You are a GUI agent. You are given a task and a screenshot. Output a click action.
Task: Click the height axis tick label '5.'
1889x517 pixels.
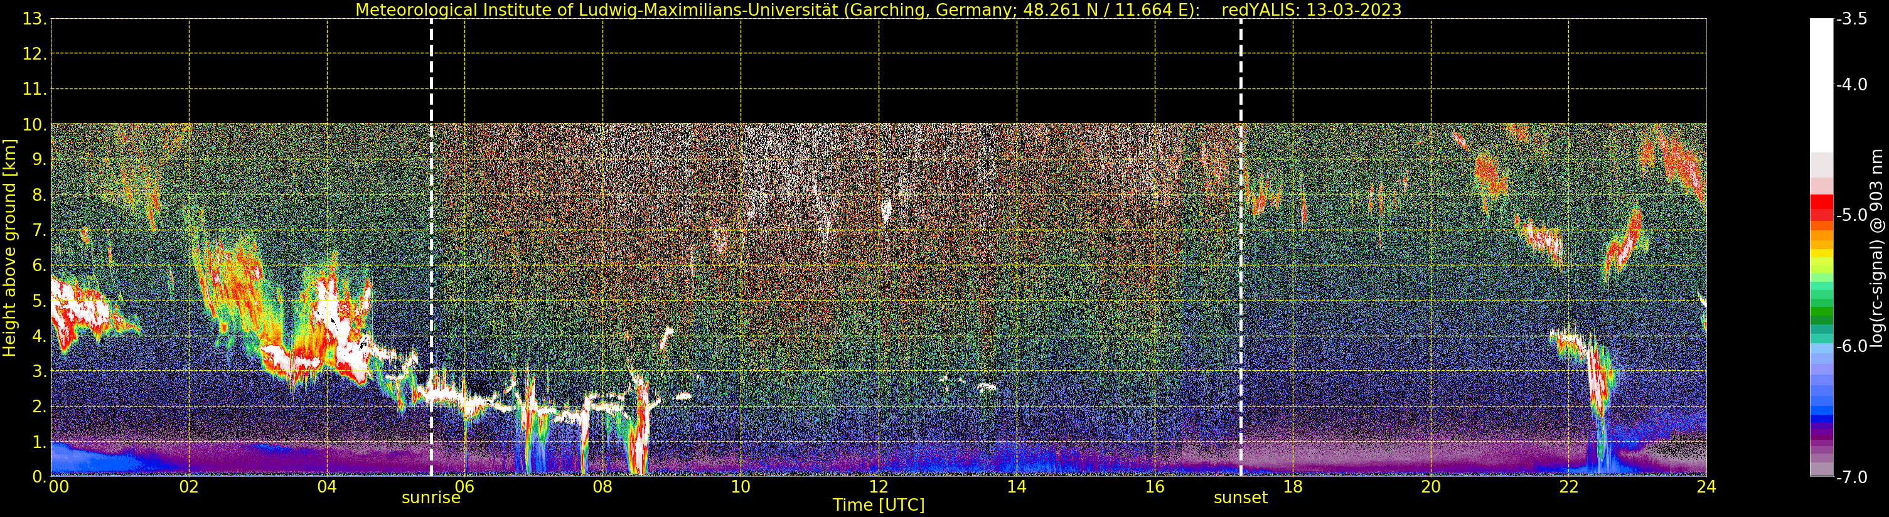click(39, 301)
